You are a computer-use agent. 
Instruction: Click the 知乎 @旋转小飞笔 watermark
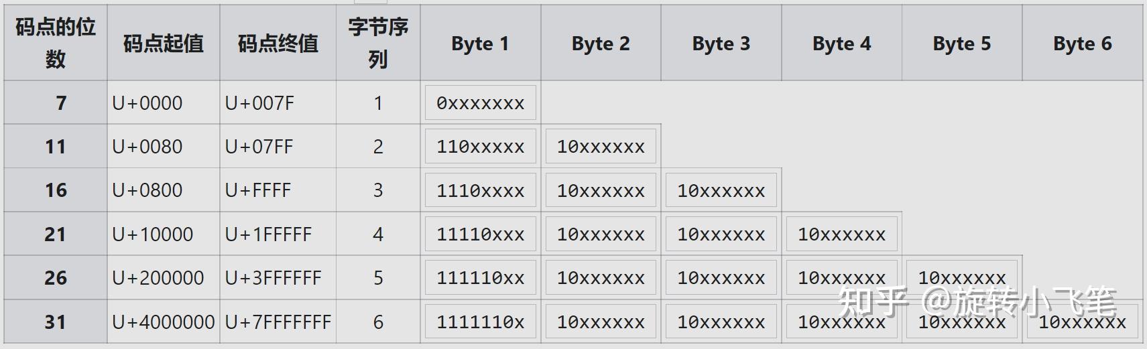977,302
